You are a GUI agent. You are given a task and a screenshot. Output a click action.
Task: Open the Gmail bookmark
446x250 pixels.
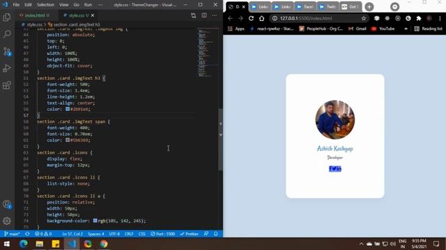click(x=357, y=28)
